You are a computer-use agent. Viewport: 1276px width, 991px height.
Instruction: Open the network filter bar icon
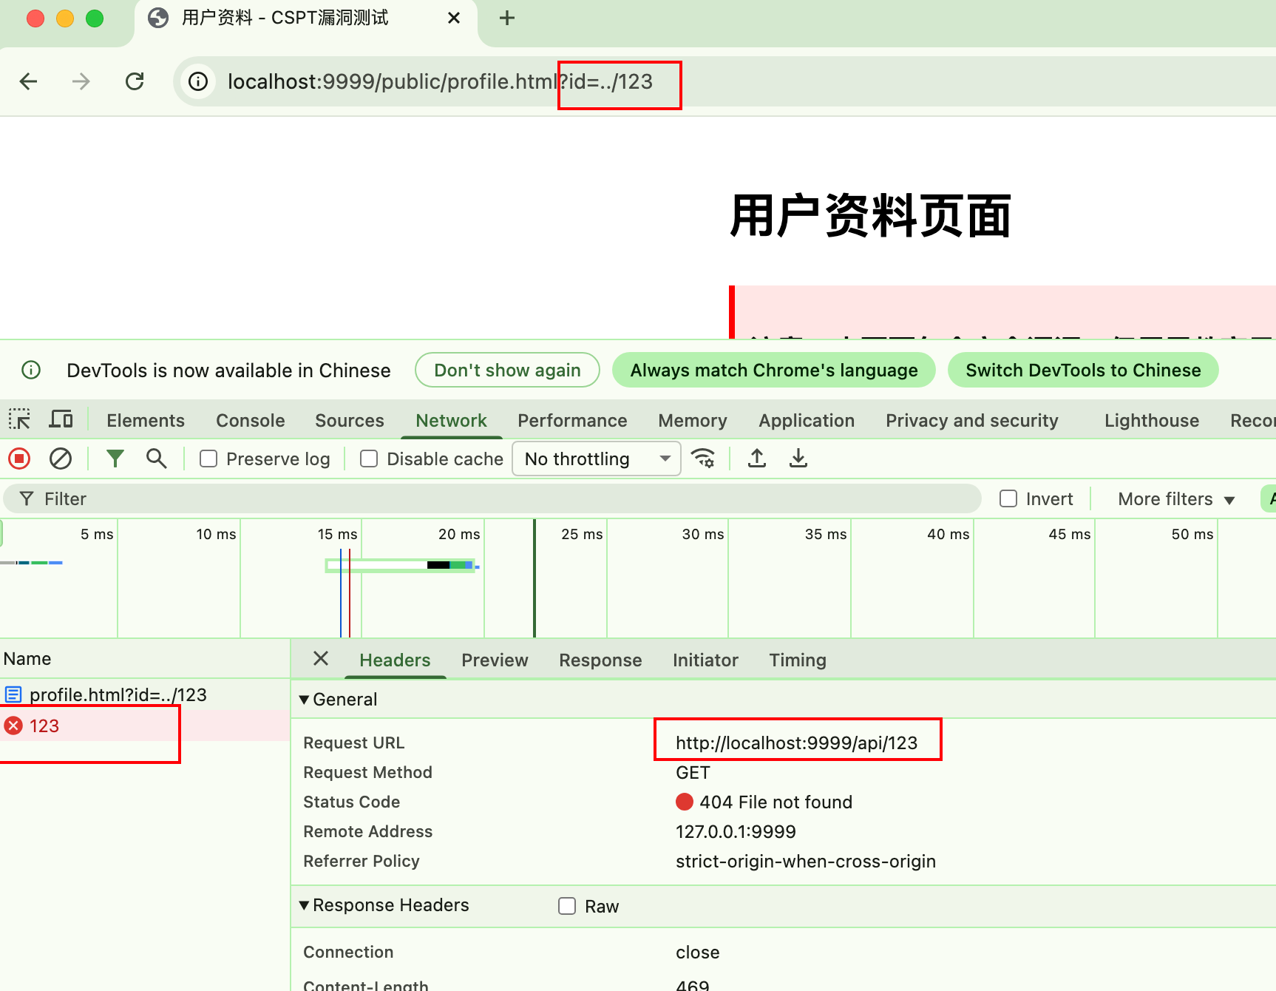point(115,459)
